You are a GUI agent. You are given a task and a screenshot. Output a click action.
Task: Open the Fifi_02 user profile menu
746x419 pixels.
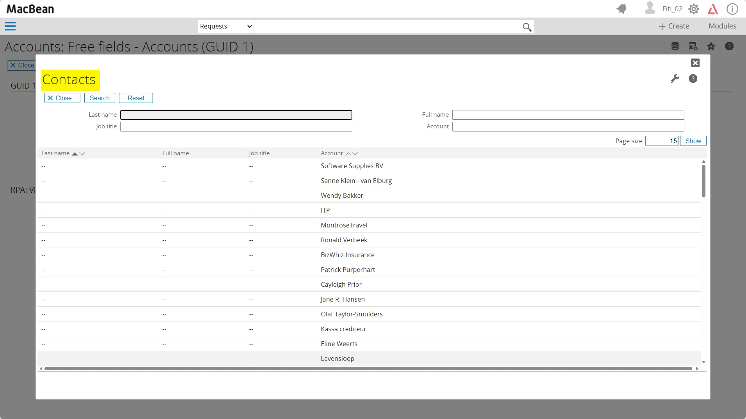[x=663, y=9]
